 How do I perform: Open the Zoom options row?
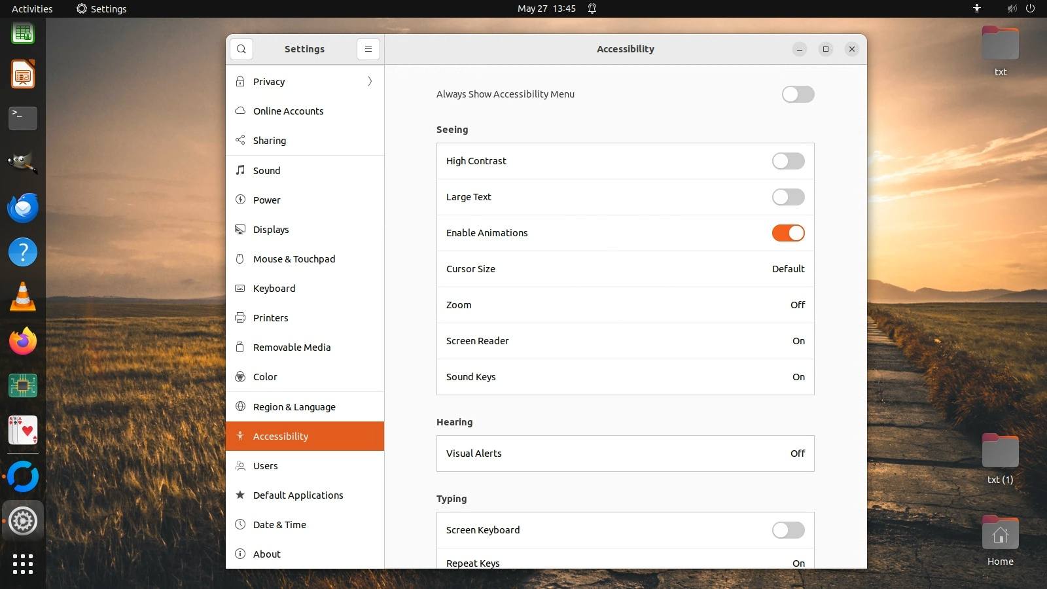tap(625, 305)
